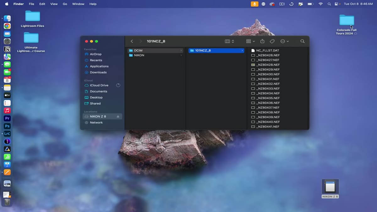Click the Finder tags toolbar icon
This screenshot has width=377, height=212.
pyautogui.click(x=272, y=41)
